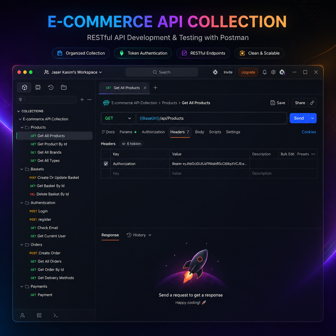The width and height of the screenshot is (336, 336).
Task: Click the Products folder icon
Action: 27,128
